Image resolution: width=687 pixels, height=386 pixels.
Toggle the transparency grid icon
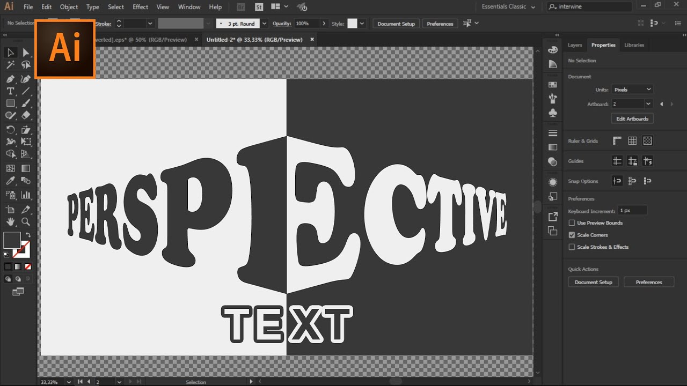pyautogui.click(x=647, y=140)
